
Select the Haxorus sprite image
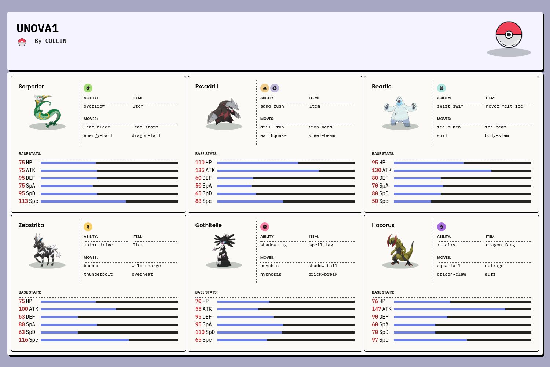(400, 250)
